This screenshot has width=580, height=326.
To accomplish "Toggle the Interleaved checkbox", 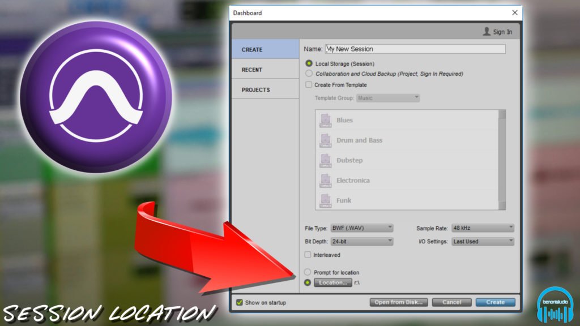I will (x=308, y=255).
